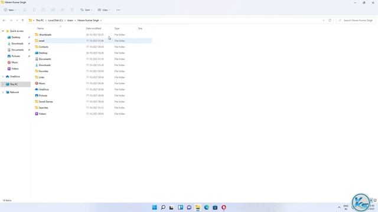
Task: Expand the This PC tree node
Action: pyautogui.click(x=3, y=84)
